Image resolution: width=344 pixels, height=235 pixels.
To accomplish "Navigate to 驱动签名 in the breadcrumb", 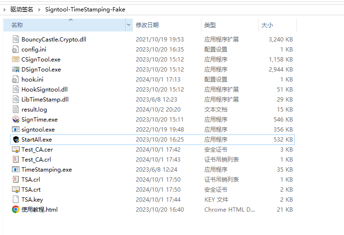I will [22, 9].
